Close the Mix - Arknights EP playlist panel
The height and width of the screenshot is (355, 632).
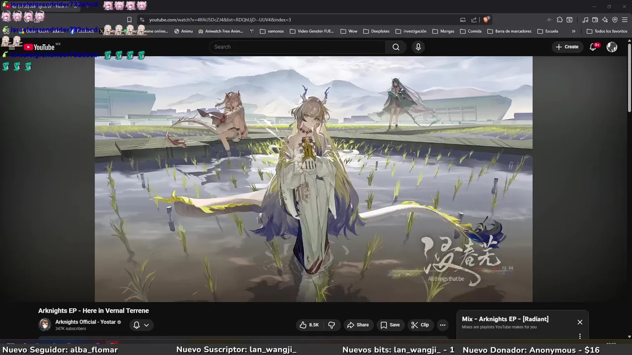click(580, 322)
